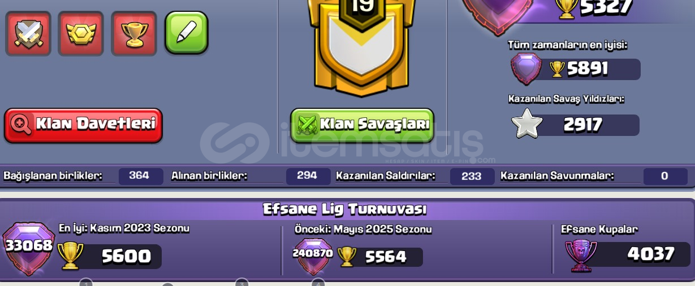Select the 5891 all-time best trophies value
695x286 pixels.
coord(588,69)
